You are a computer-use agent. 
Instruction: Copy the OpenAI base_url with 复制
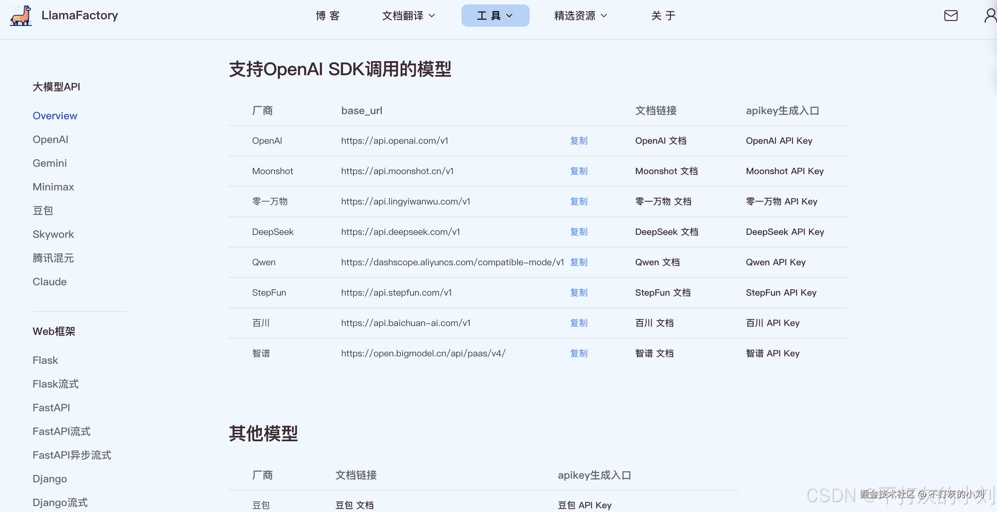pyautogui.click(x=579, y=141)
